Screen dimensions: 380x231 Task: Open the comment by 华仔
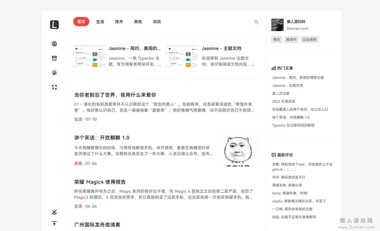289,177
